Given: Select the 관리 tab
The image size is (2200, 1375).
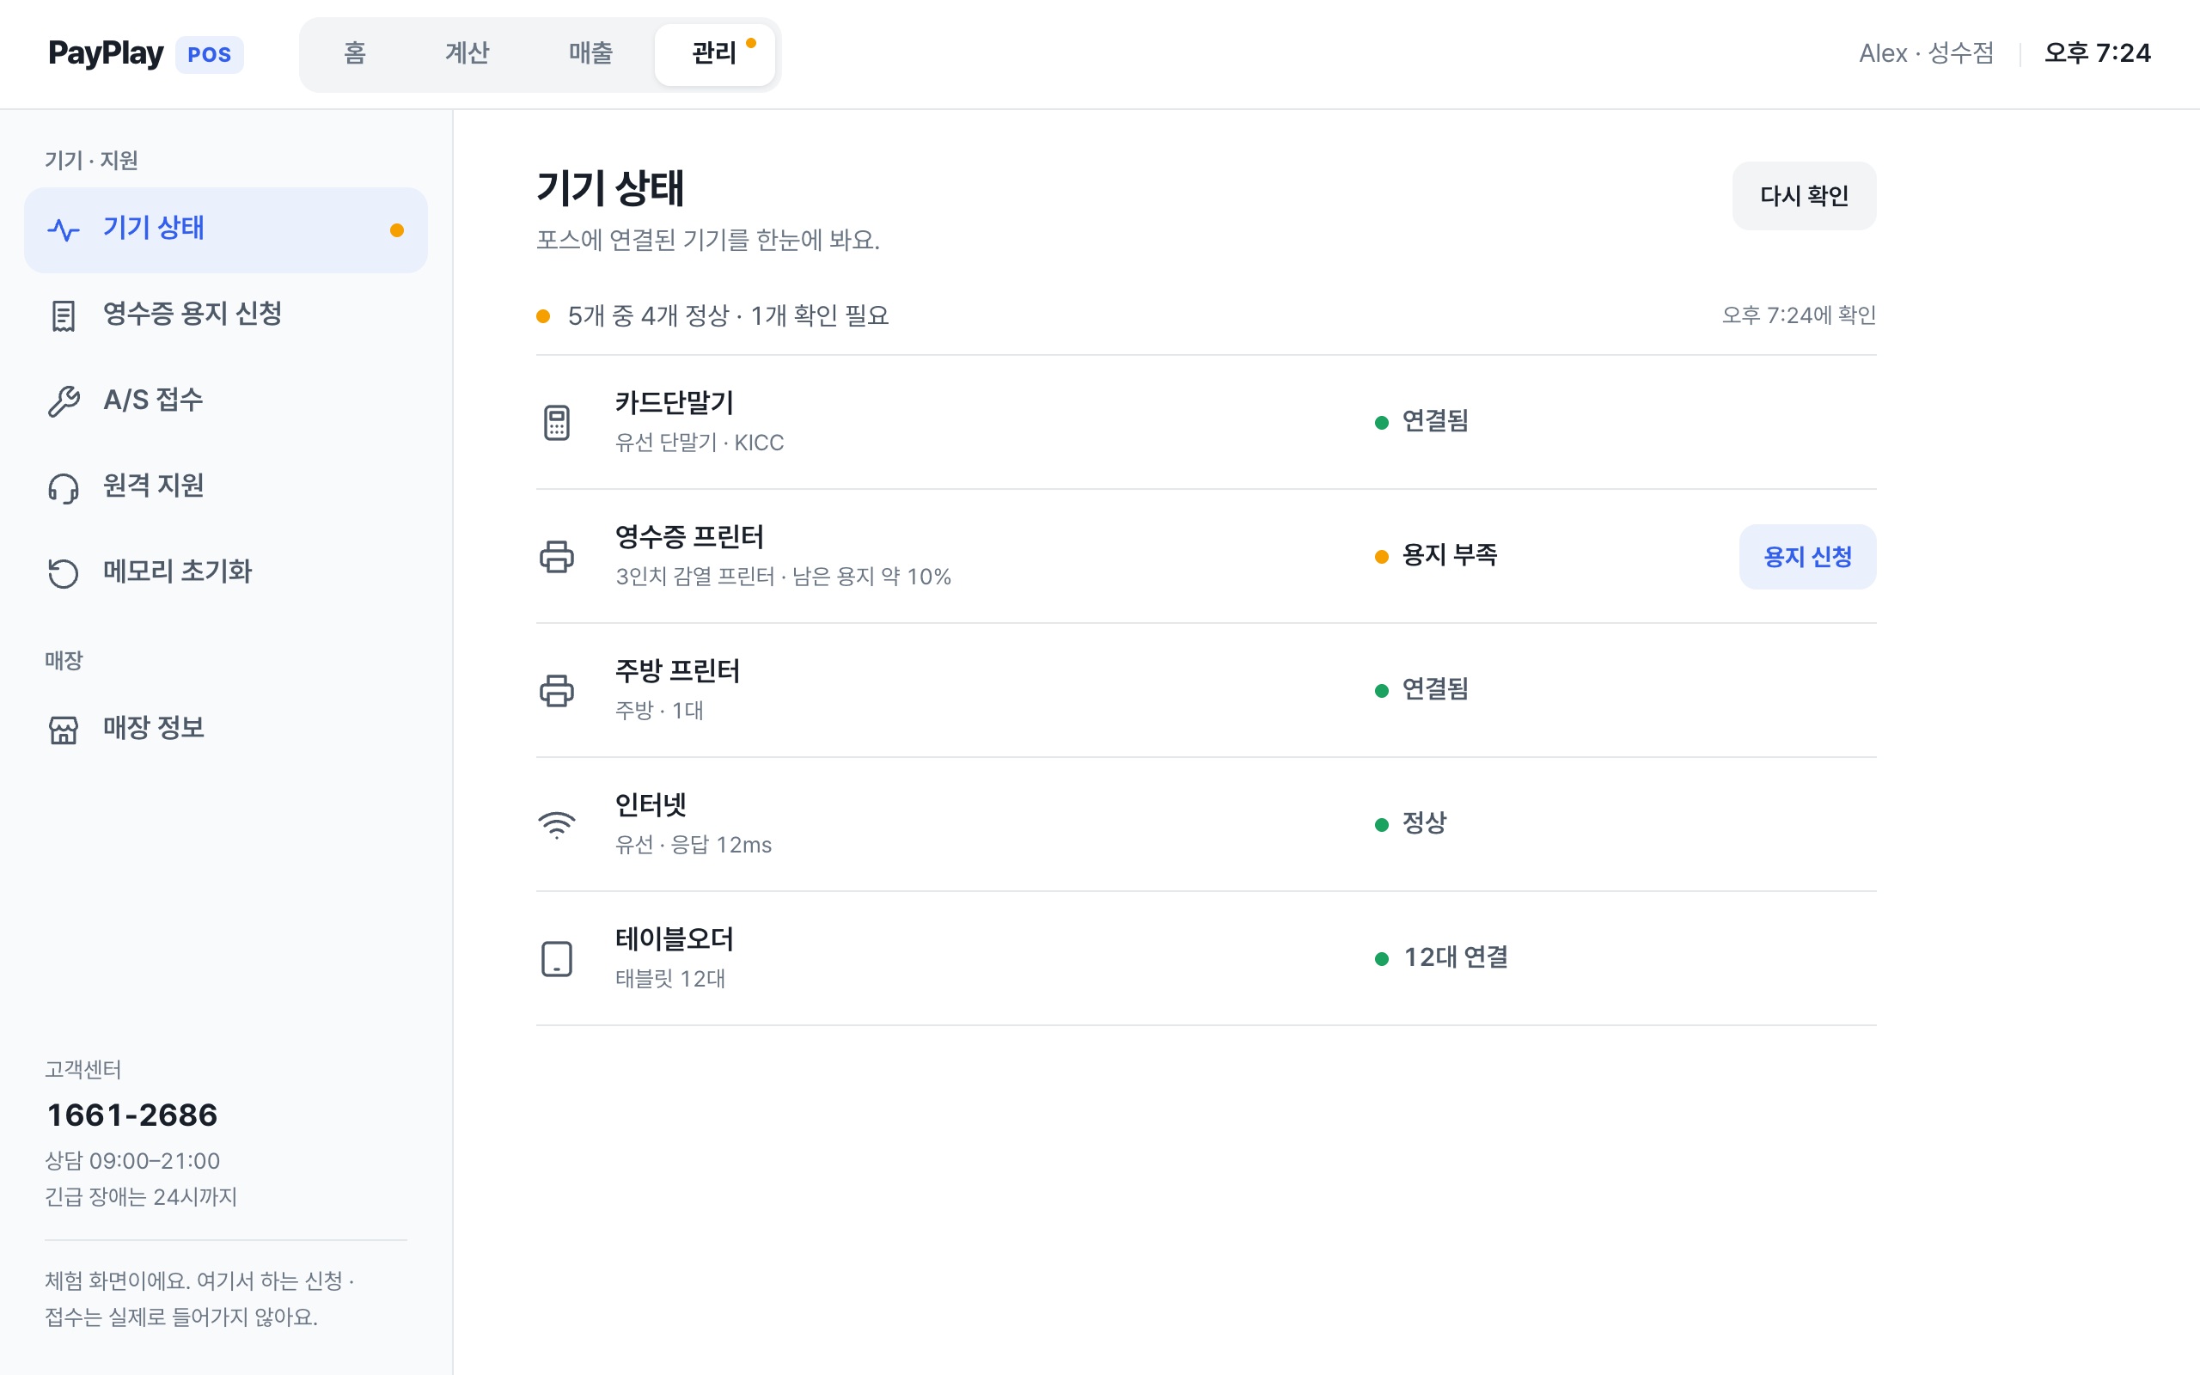Looking at the screenshot, I should [x=714, y=54].
